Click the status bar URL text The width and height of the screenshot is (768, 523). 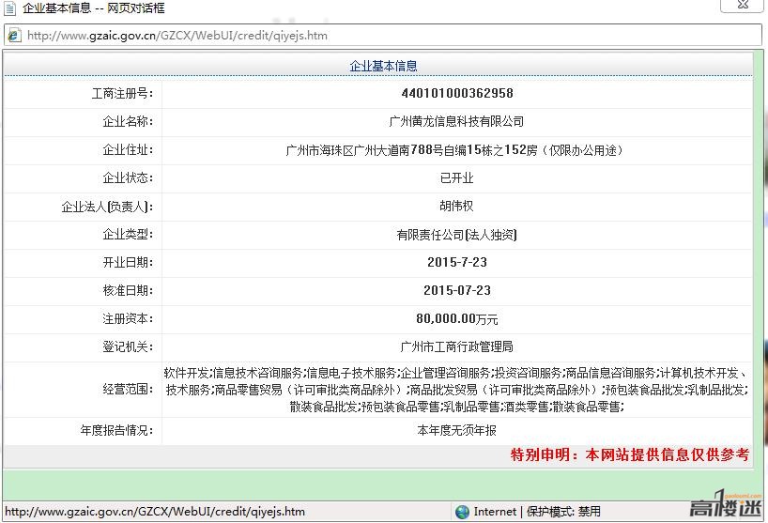point(155,512)
